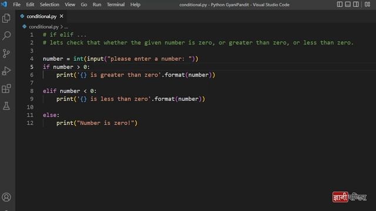The width and height of the screenshot is (376, 211).
Task: Open the Source Control view
Action: tap(6, 53)
